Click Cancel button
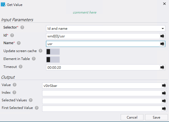Screen dimensions: 169x122 click(132, 117)
